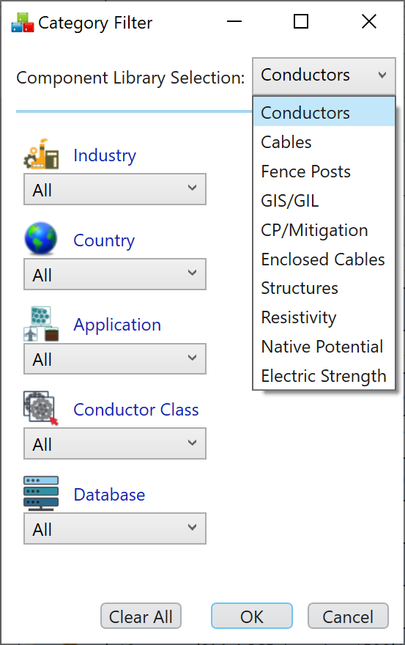Click the Category Filter title bar icon

click(22, 23)
